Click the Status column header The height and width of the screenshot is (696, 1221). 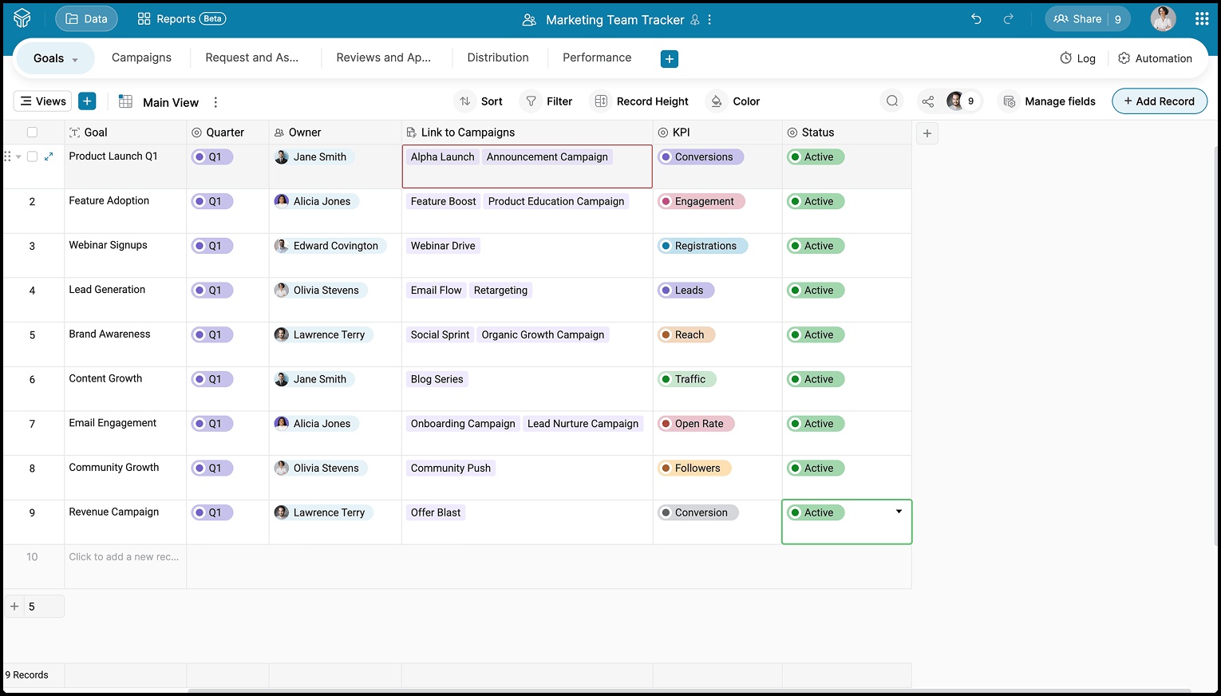(x=847, y=132)
